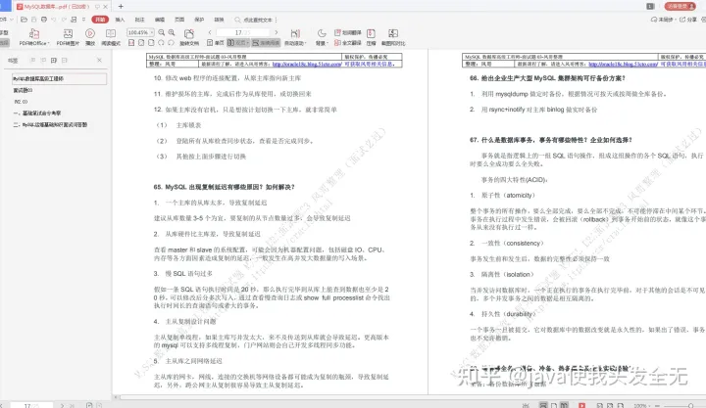This screenshot has width=706, height=408.
Task: Select the second bookmark entry in sidebar
Action: click(x=23, y=90)
